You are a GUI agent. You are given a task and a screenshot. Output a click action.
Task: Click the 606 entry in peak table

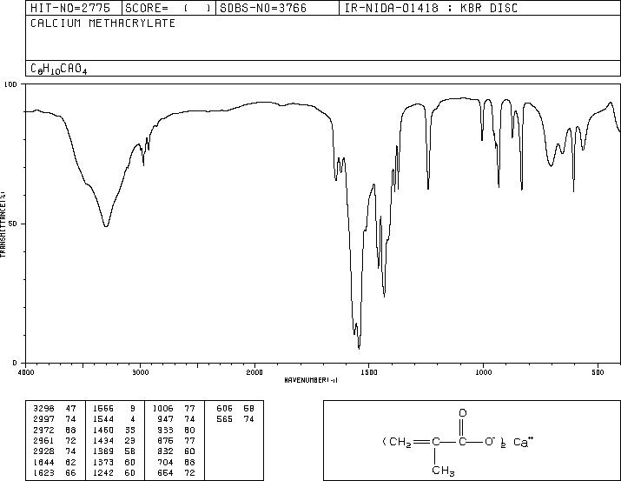click(x=225, y=409)
